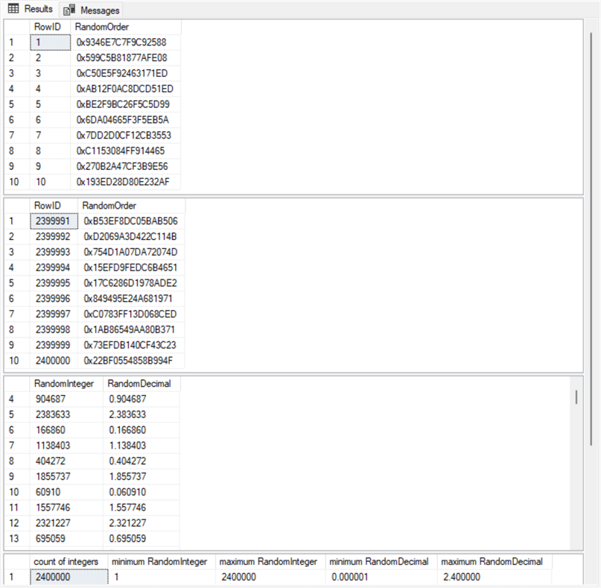This screenshot has height=588, width=601.
Task: Select the RandomInteger column header
Action: pyautogui.click(x=64, y=384)
